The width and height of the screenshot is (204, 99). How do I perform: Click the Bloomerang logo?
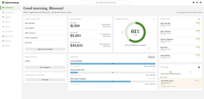point(10,3)
